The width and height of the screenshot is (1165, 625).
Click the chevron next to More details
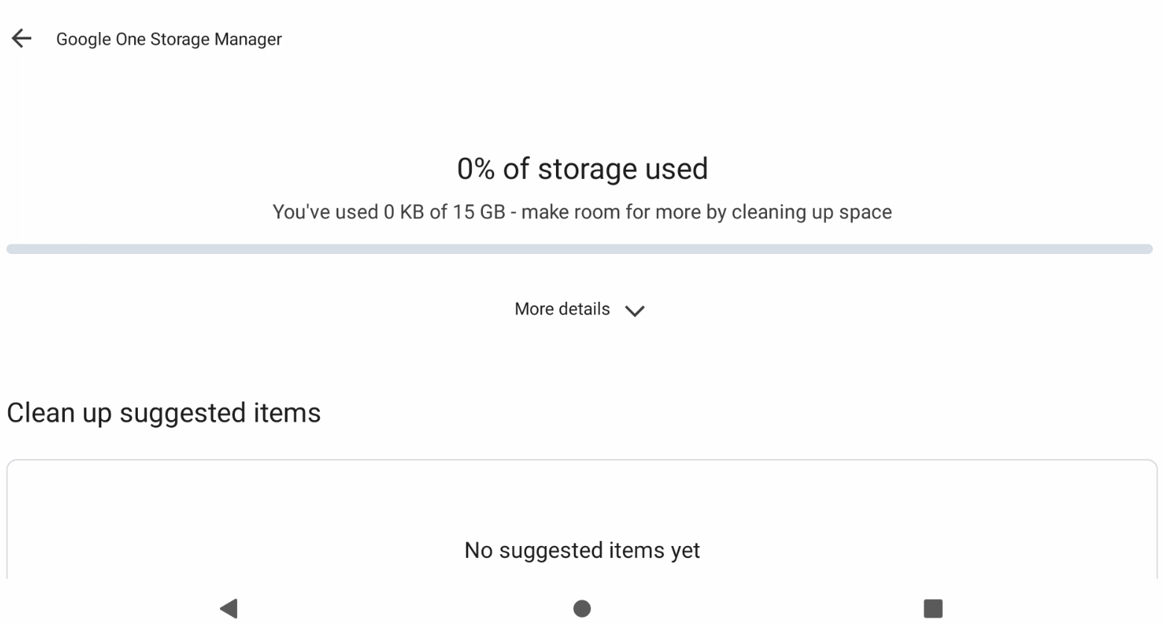point(634,311)
